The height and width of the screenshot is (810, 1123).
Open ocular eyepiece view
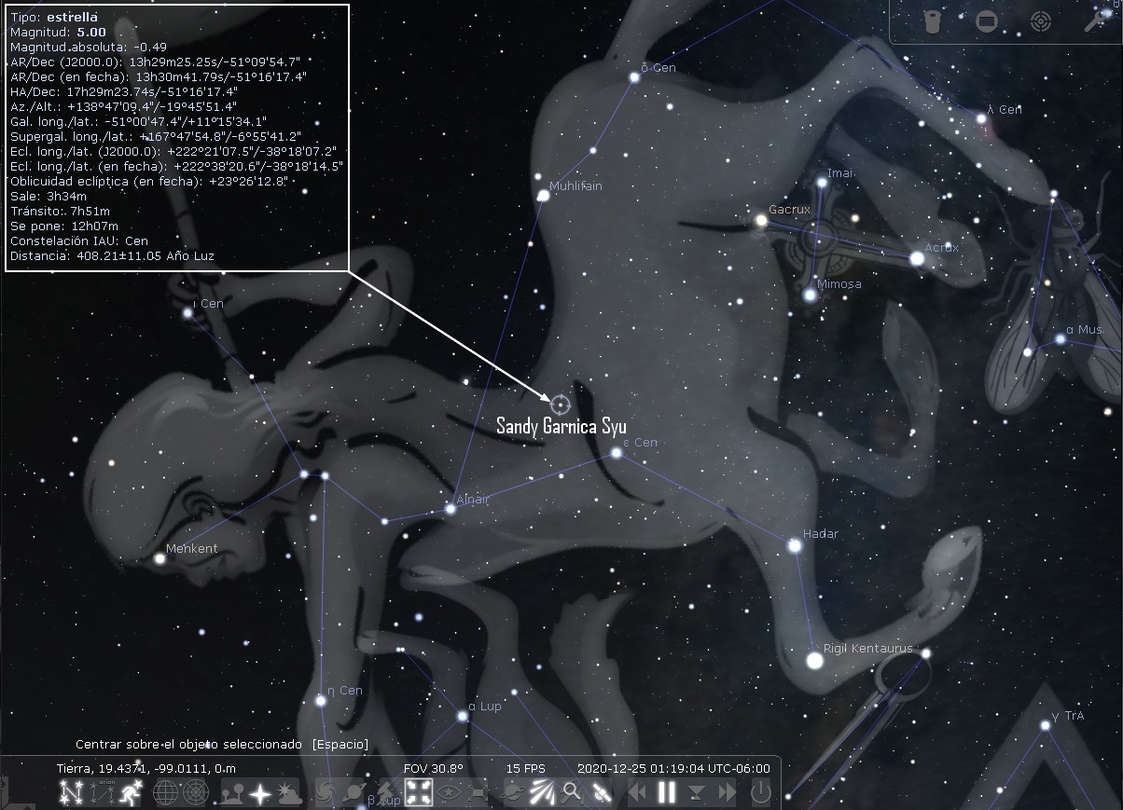point(931,21)
